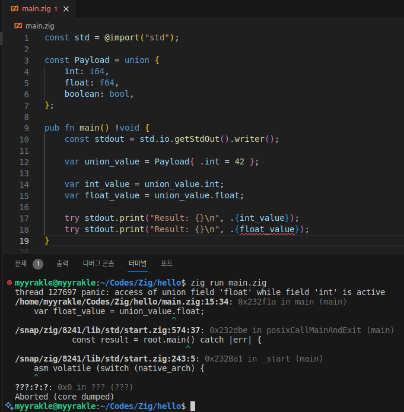Click the @import keyword on line 1

coord(124,37)
